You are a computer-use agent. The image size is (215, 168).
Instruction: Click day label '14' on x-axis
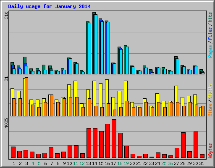pyautogui.click(x=94, y=163)
